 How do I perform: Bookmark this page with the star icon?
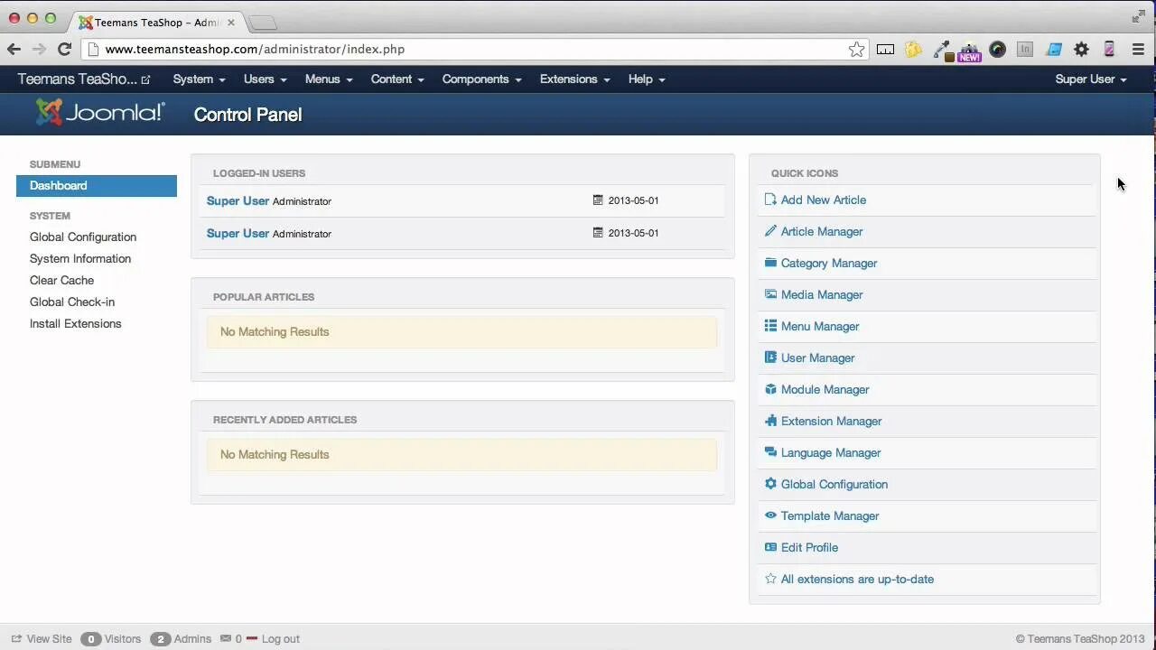click(856, 50)
